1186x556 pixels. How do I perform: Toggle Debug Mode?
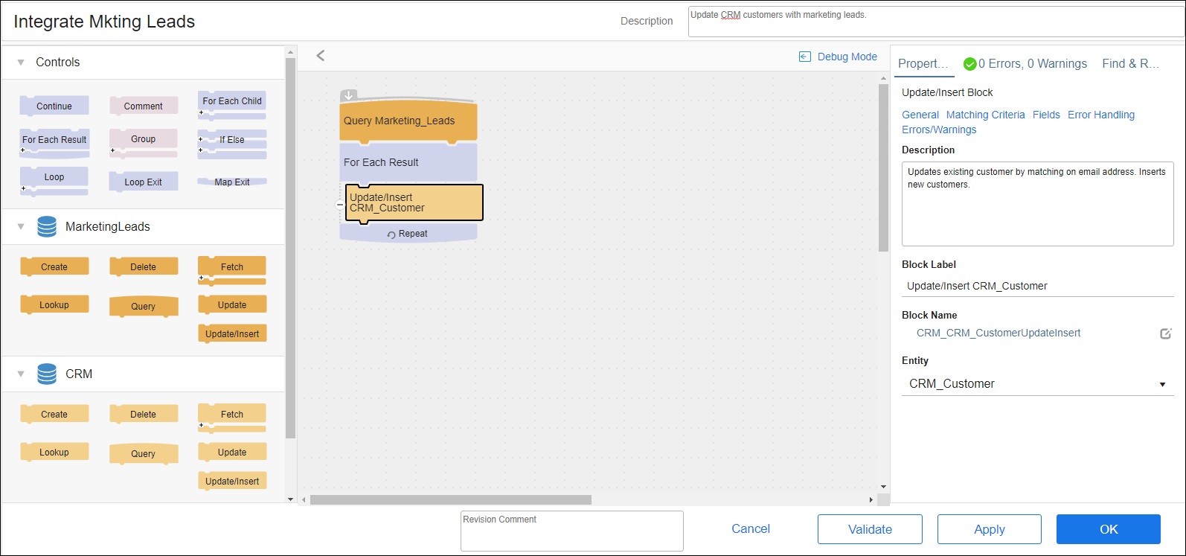(838, 57)
